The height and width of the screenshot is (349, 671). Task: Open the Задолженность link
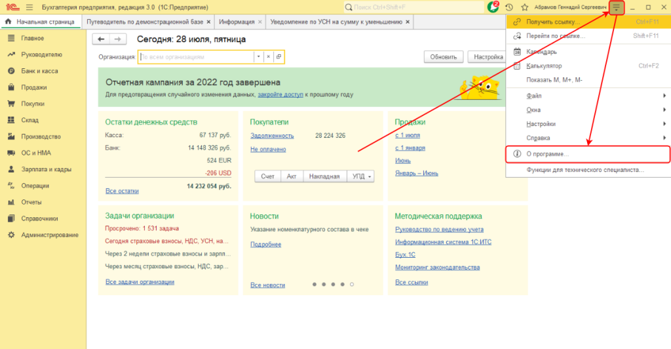[272, 136]
